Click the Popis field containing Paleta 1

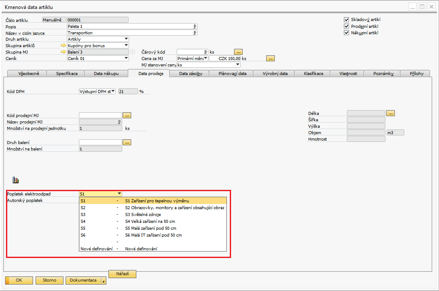pos(132,26)
